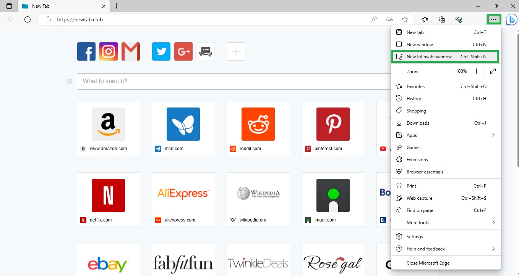The width and height of the screenshot is (519, 276).
Task: Add a new shortcut with plus tile
Action: (236, 51)
